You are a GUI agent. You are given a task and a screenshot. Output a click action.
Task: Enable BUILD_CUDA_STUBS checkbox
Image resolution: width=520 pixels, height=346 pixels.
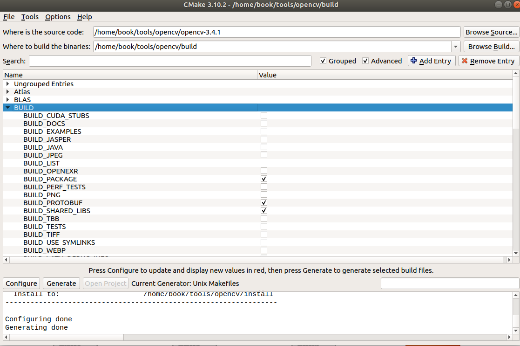(x=264, y=115)
